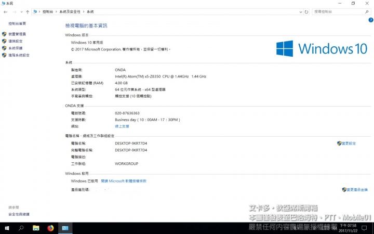This screenshot has height=234, width=374.
Task: Minimize the System window
Action: pyautogui.click(x=340, y=3)
